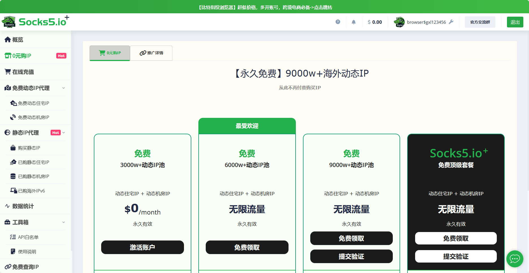The image size is (529, 273).
Task: Click the 退出 logout button
Action: 515,22
